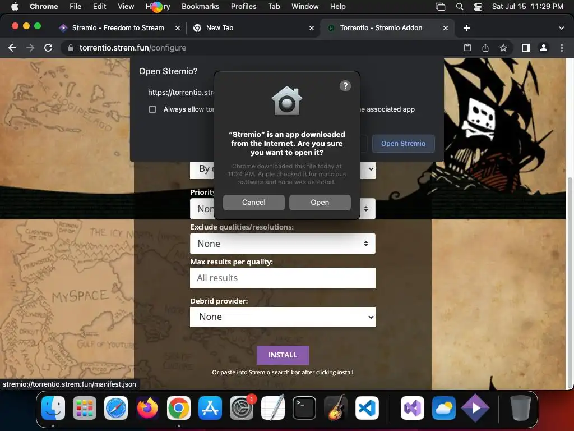This screenshot has width=574, height=431.
Task: Expand the sorting dropdown chevron behind the dialog
Action: 371,169
